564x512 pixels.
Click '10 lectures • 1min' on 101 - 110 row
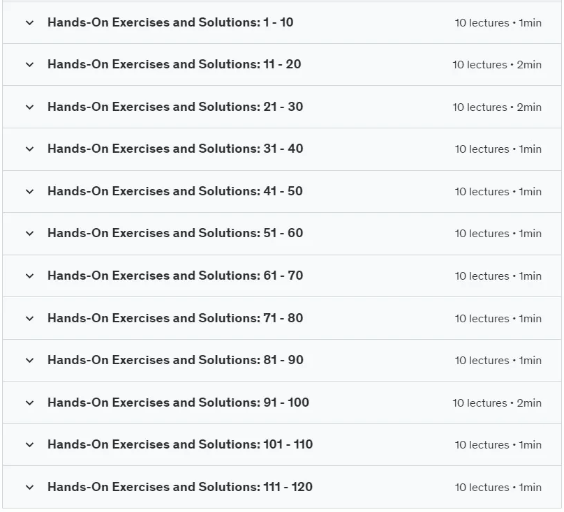pos(498,445)
